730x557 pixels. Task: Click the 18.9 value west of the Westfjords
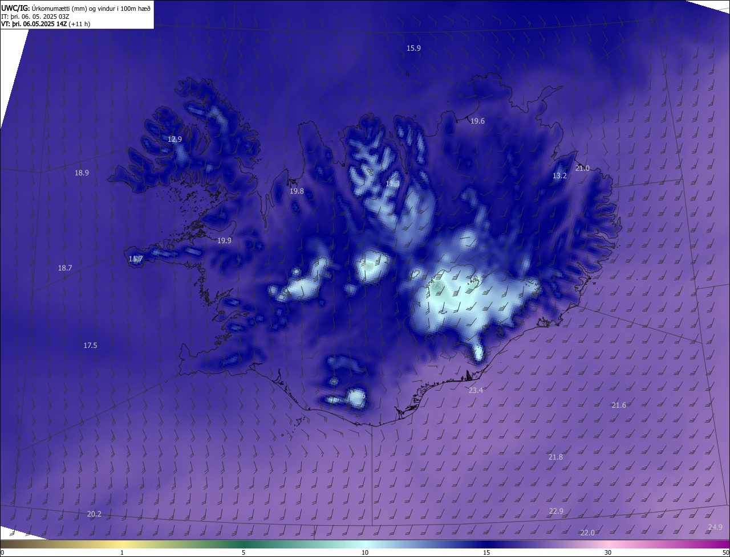pos(82,173)
